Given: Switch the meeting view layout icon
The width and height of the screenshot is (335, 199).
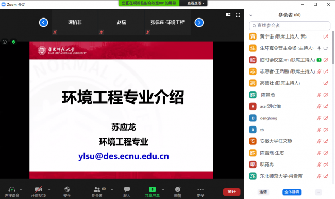Looking at the screenshot, I should pyautogui.click(x=228, y=15).
